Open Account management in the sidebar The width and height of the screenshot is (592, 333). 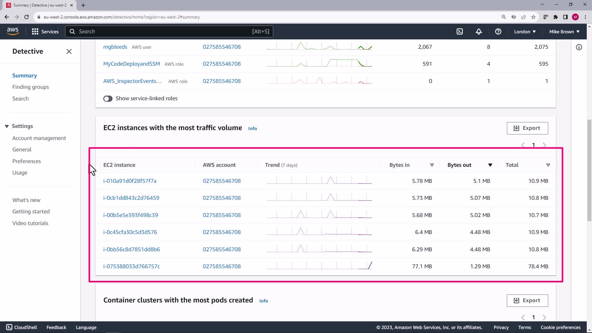[39, 138]
